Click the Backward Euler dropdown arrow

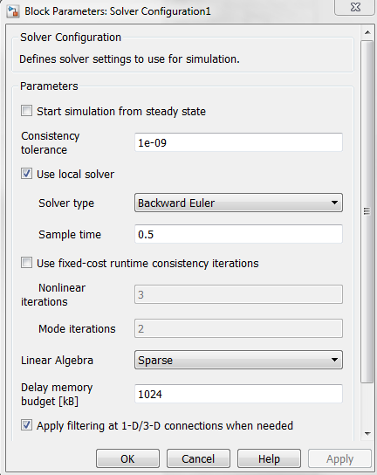pyautogui.click(x=334, y=203)
